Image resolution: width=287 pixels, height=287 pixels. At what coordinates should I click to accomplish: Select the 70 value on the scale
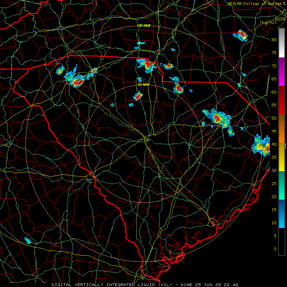coord(274,66)
